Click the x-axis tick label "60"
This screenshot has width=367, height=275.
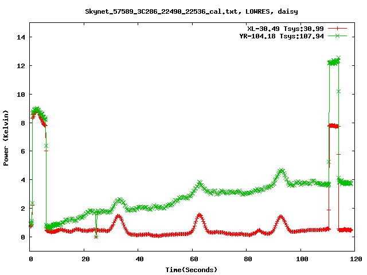[x=194, y=259]
